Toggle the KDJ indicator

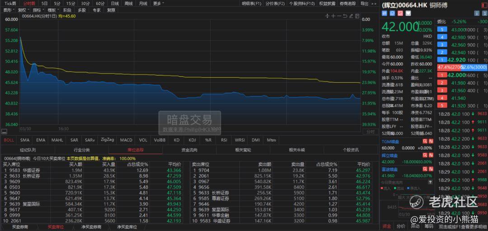192,140
